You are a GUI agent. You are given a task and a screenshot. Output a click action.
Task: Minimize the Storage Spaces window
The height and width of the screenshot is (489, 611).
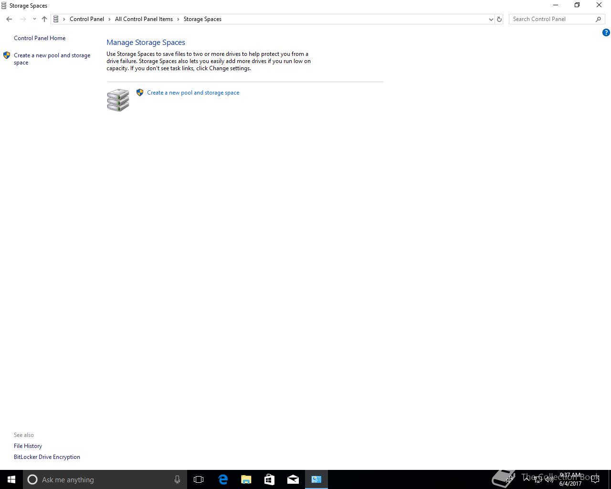pos(555,5)
